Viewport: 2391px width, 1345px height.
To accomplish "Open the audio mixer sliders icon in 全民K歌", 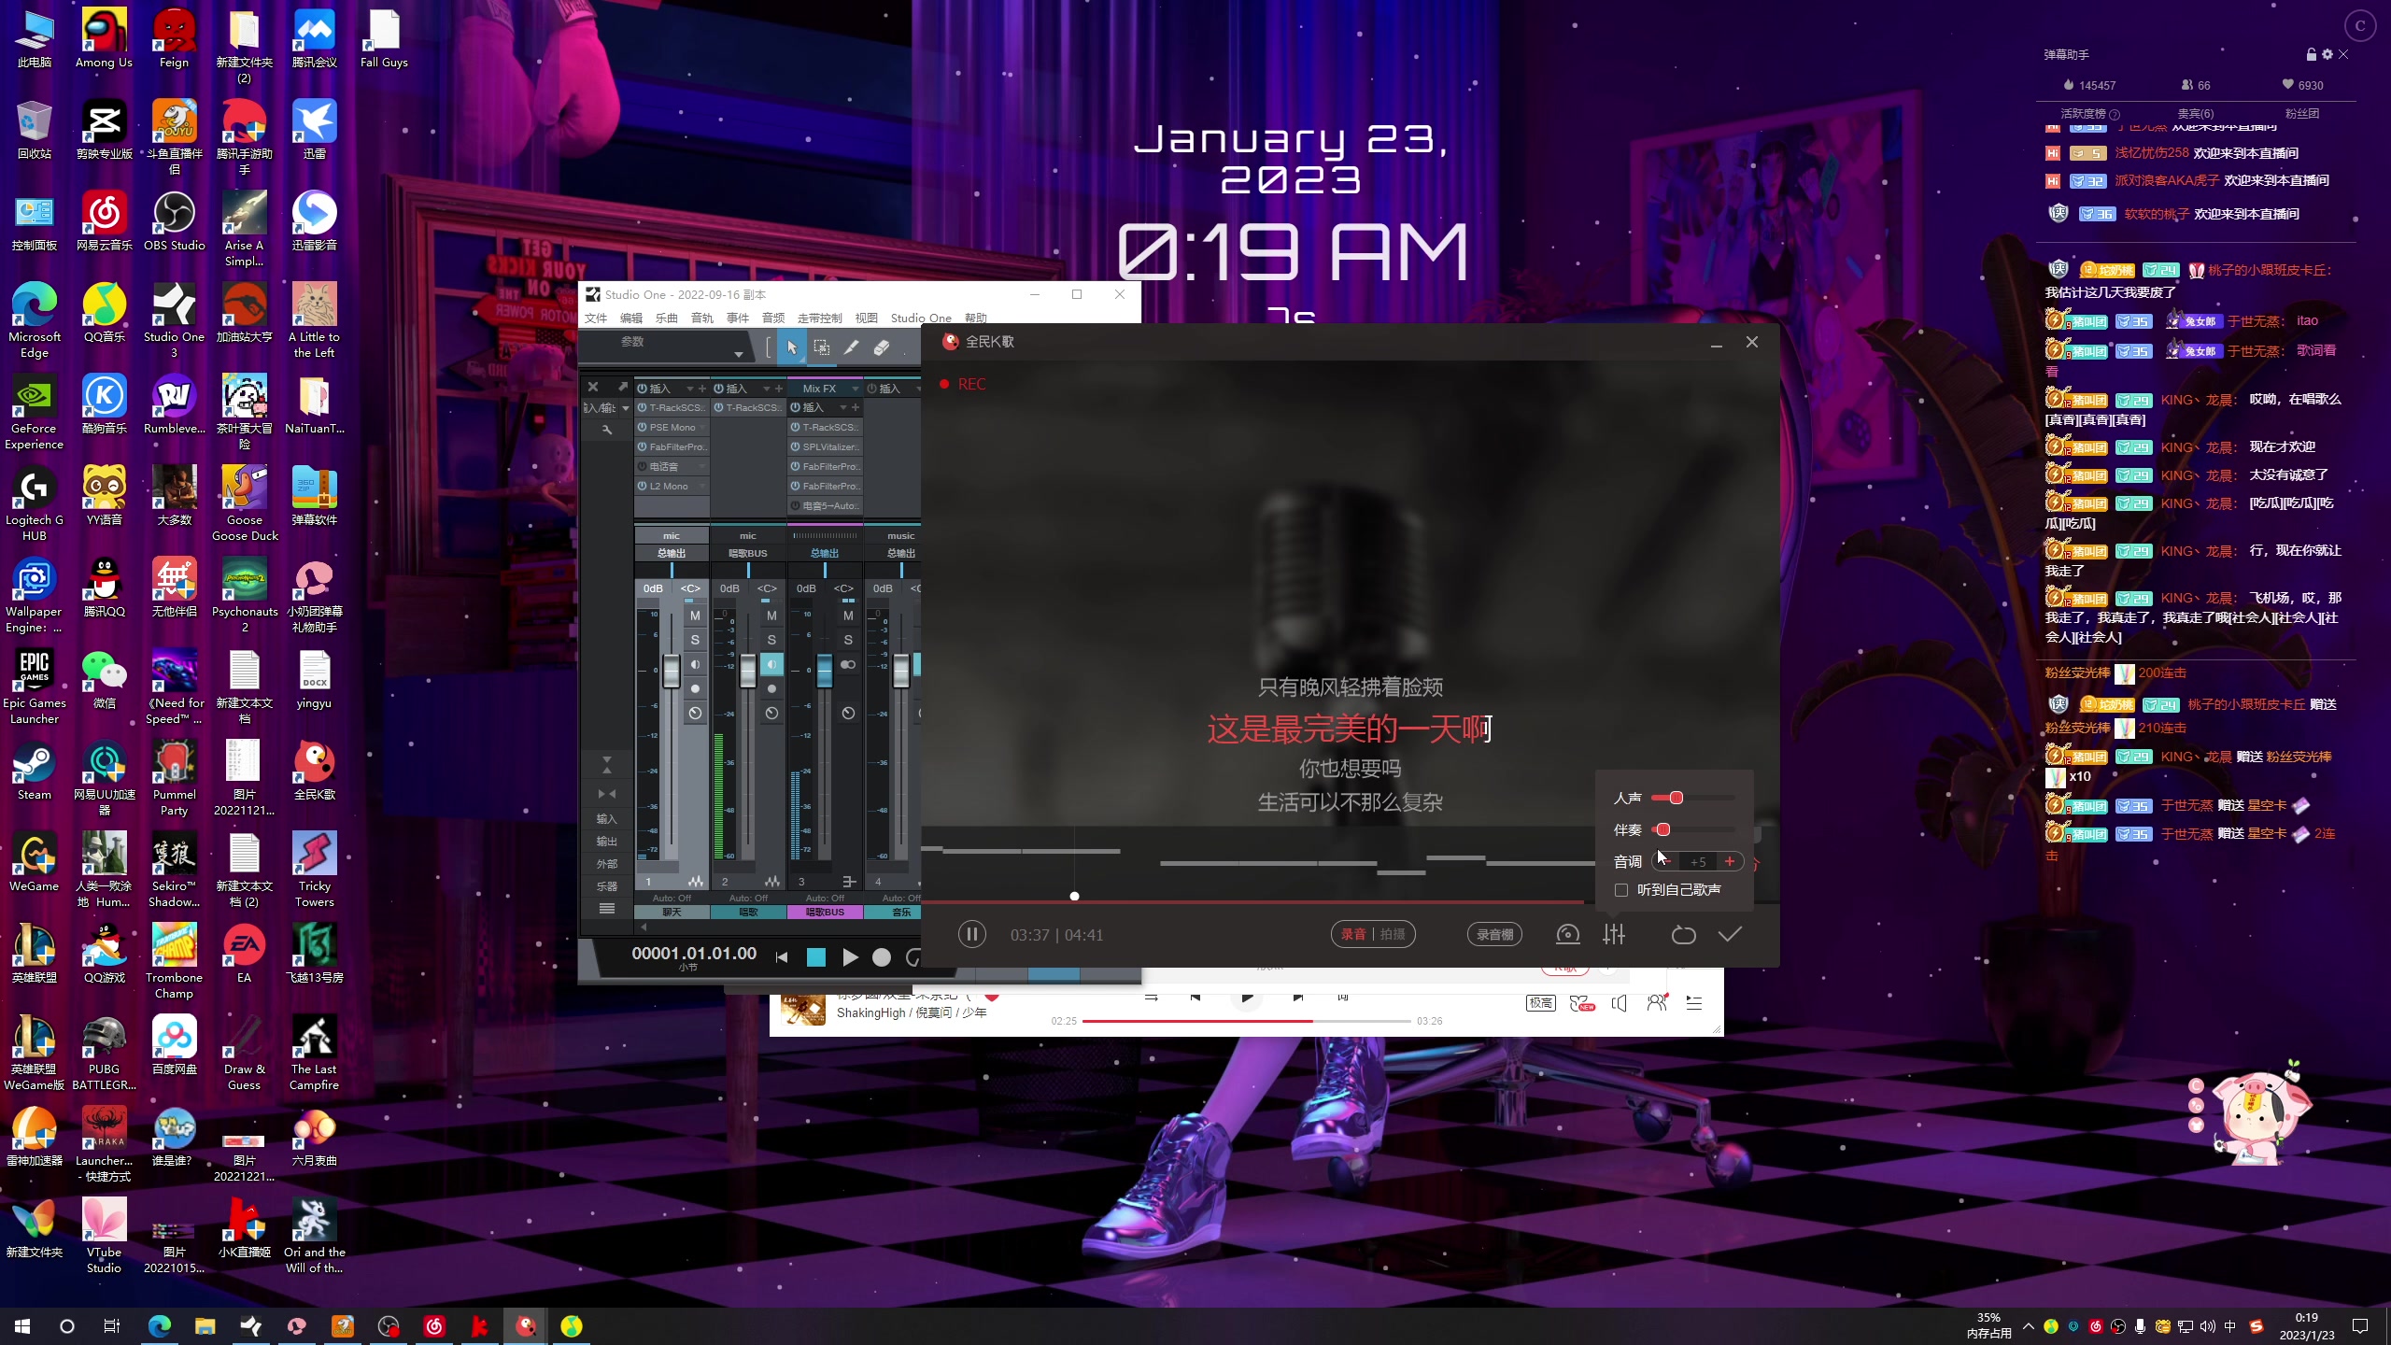I will 1614,934.
